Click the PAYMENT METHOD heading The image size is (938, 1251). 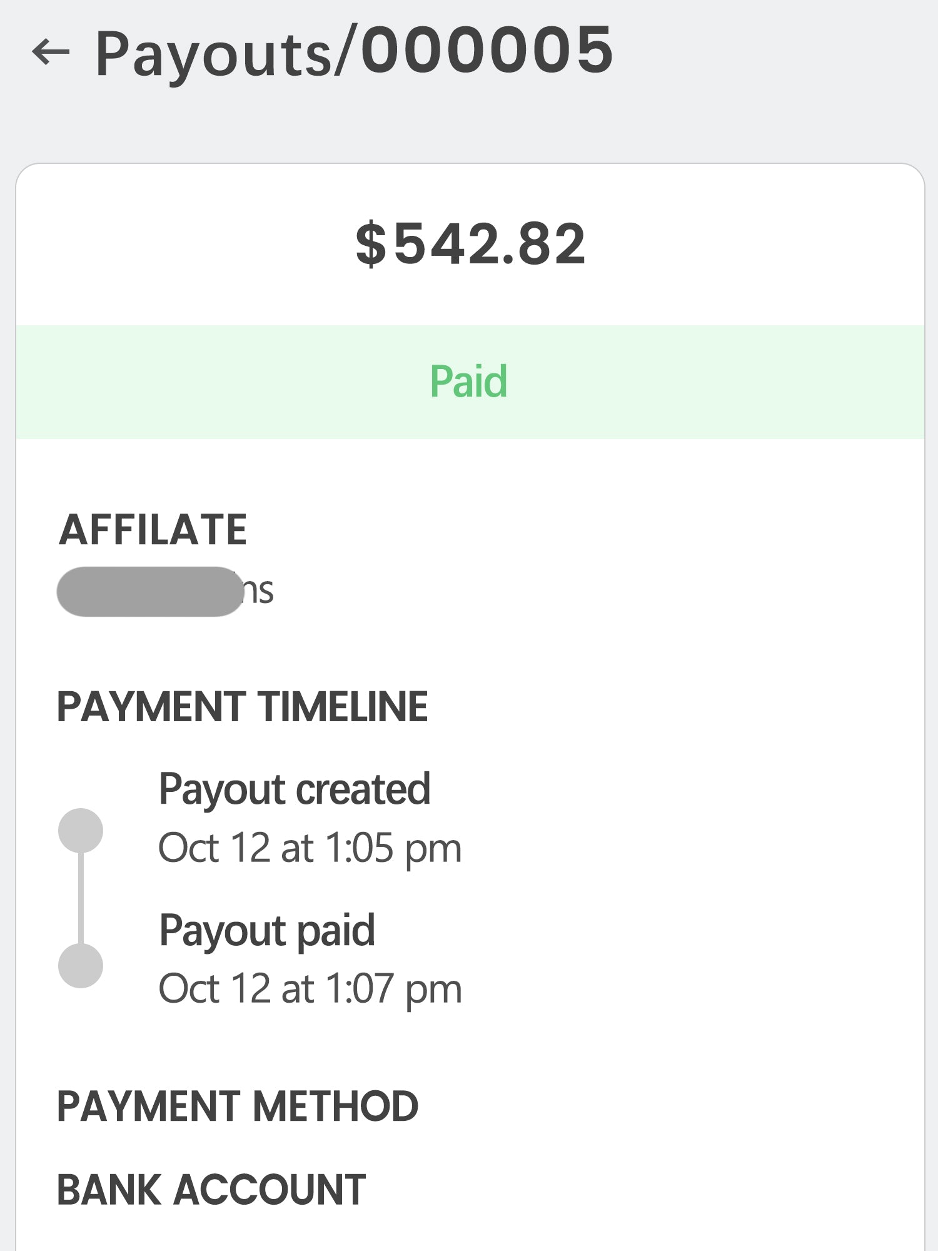tap(238, 1106)
